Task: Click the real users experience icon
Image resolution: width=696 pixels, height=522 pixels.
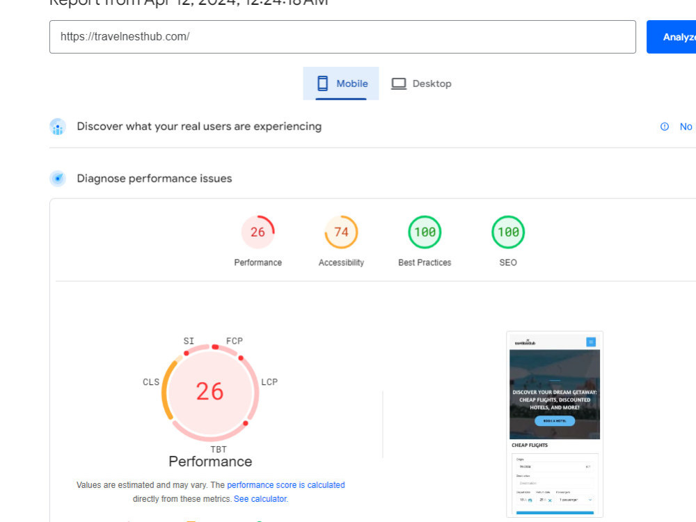Action: coord(58,127)
